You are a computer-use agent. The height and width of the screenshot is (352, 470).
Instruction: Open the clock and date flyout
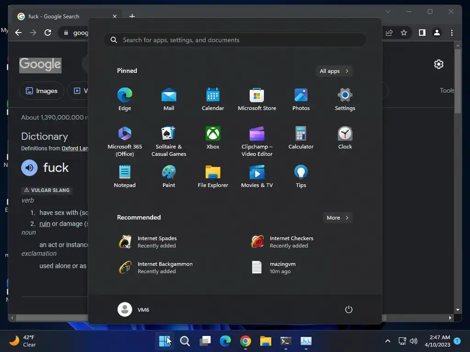point(437,341)
